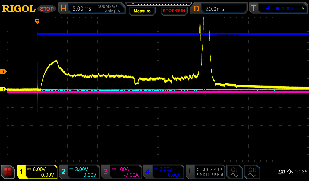Open horizontal timebase settings showing 5.00ms
The width and height of the screenshot is (309, 181).
91,9
